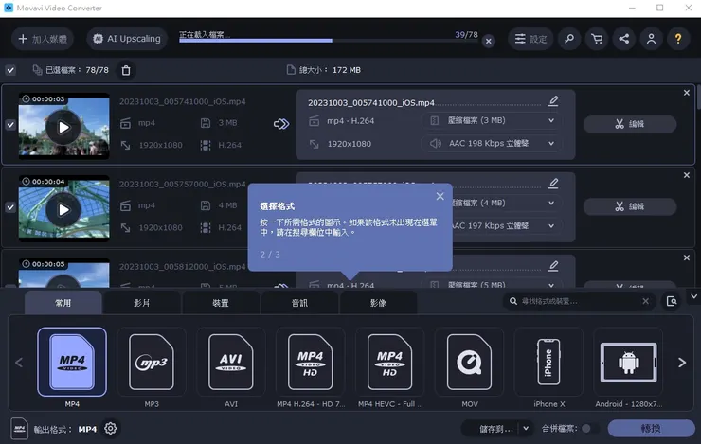Viewport: 701px width, 444px height.
Task: Click the key activation icon
Action: click(569, 39)
